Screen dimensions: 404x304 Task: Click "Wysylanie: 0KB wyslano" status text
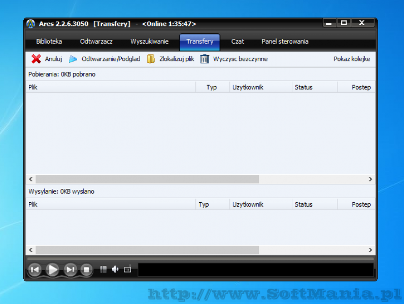click(x=61, y=192)
